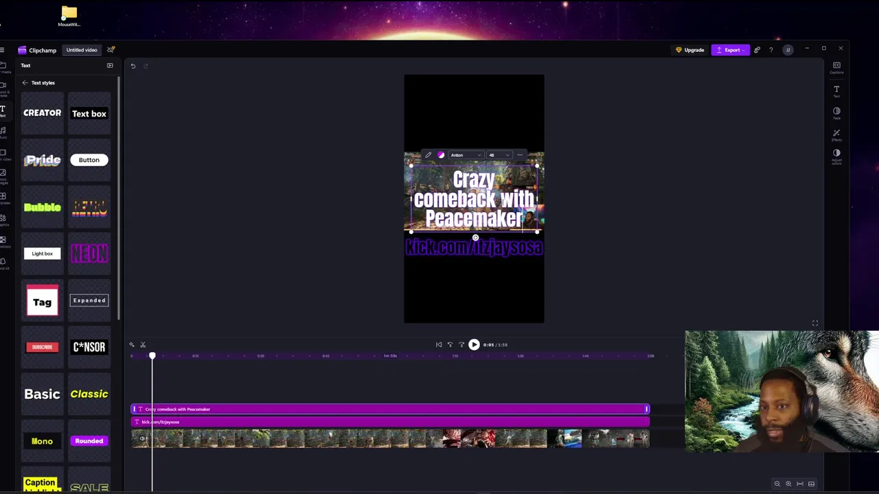The height and width of the screenshot is (494, 879).
Task: Open the font size 48 dropdown
Action: coord(499,155)
